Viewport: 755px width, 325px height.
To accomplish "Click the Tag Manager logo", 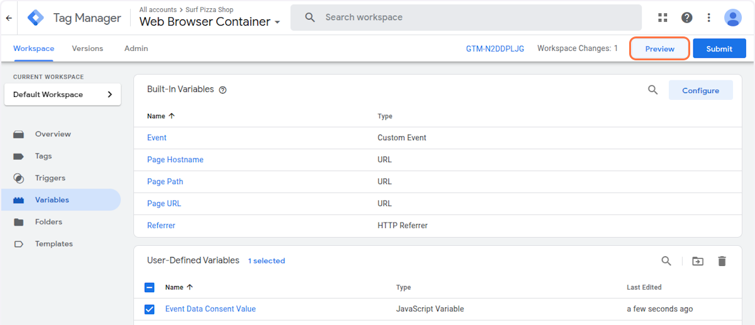I will click(36, 18).
